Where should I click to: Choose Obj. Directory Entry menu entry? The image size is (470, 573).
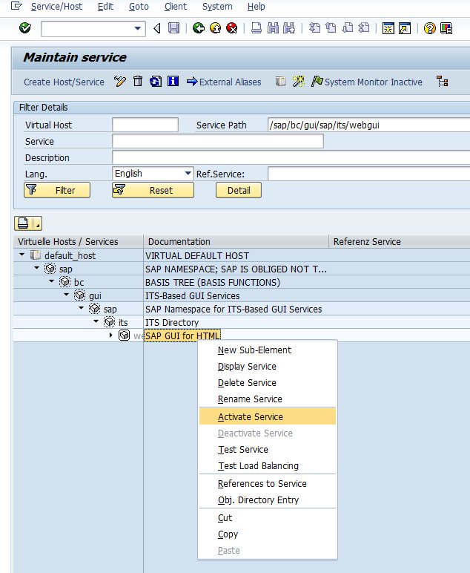click(268, 500)
